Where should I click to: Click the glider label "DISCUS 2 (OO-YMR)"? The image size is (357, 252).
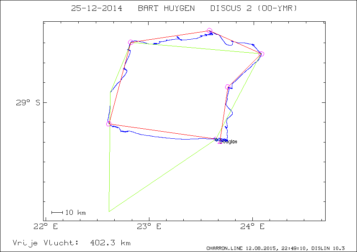pos(254,8)
